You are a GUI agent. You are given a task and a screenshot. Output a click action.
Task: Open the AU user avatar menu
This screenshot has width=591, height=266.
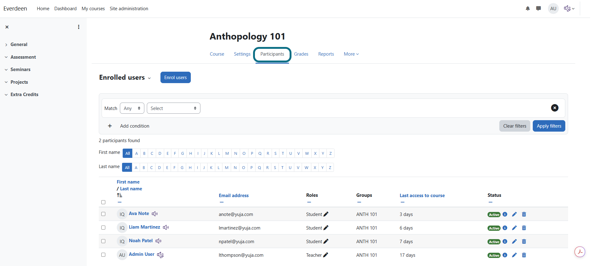point(553,9)
